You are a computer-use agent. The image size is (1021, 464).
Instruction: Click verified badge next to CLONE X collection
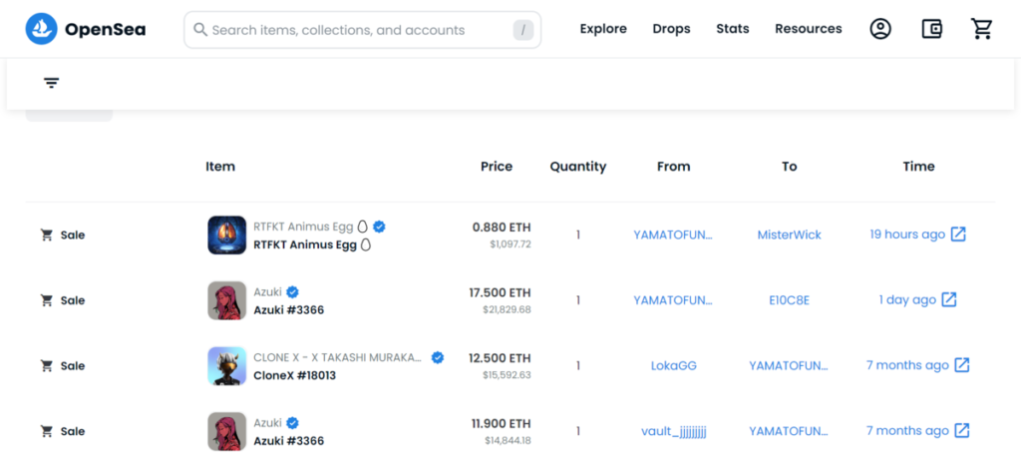(437, 357)
